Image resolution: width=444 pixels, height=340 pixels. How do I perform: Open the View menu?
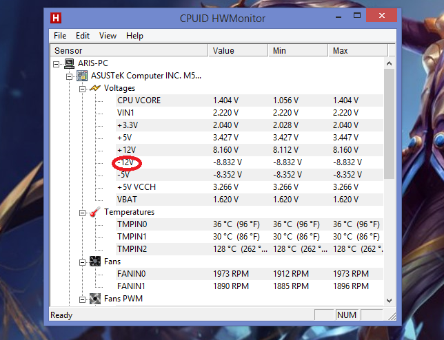click(108, 36)
